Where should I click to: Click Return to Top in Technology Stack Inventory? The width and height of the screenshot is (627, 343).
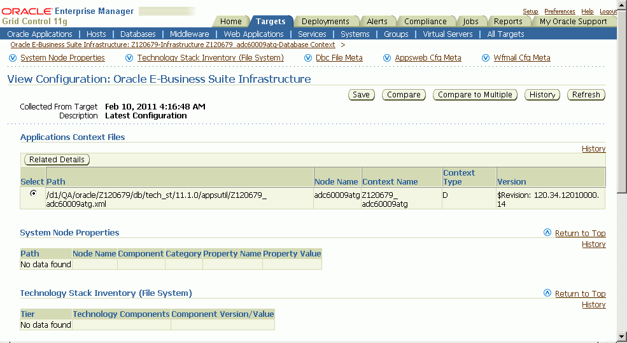pyautogui.click(x=581, y=293)
